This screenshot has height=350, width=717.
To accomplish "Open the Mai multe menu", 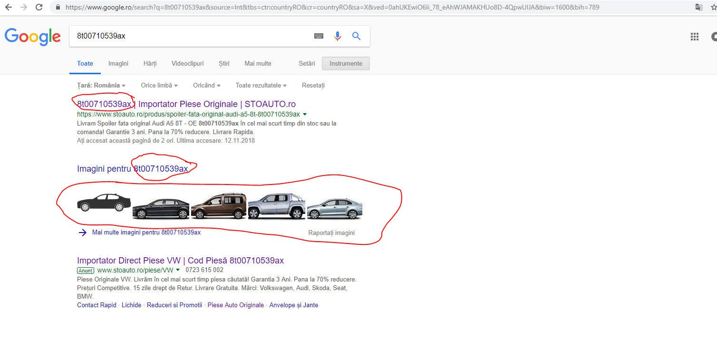I will pyautogui.click(x=258, y=64).
